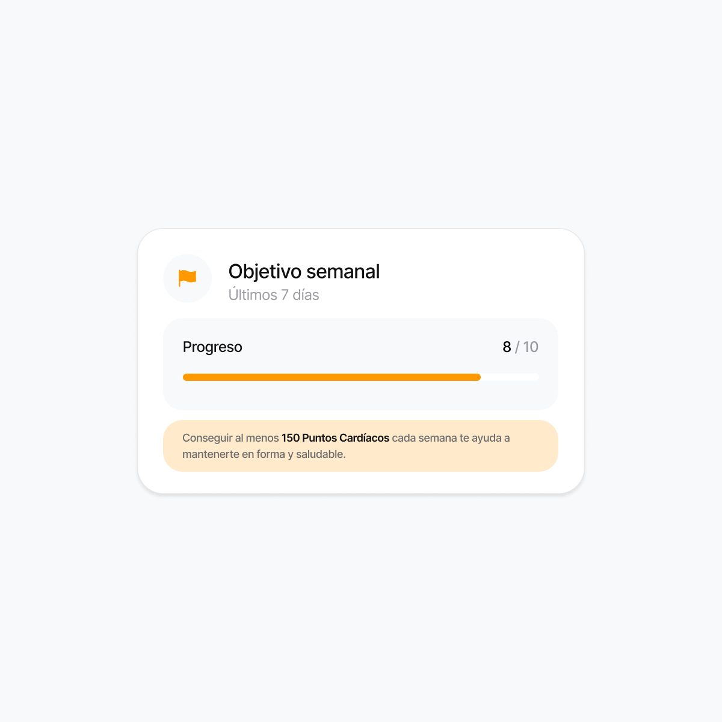Click the orange filled part of progress bar
This screenshot has width=722, height=722.
click(331, 377)
